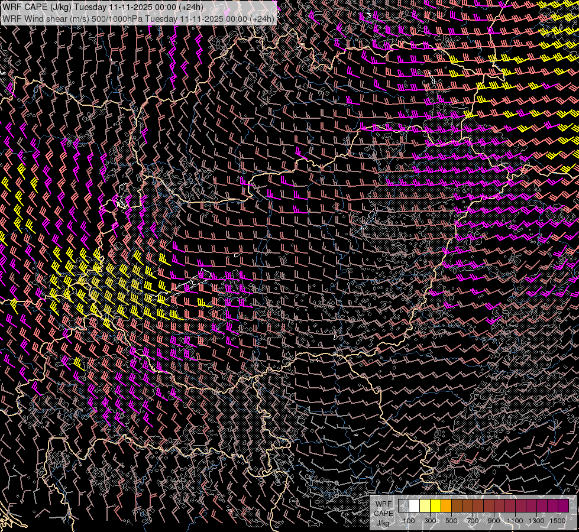Click the 500 tick label in legend
The image size is (579, 532).
click(451, 521)
